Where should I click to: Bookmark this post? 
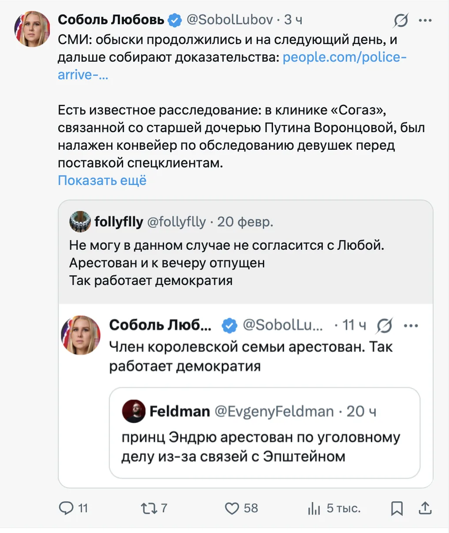pos(397,508)
